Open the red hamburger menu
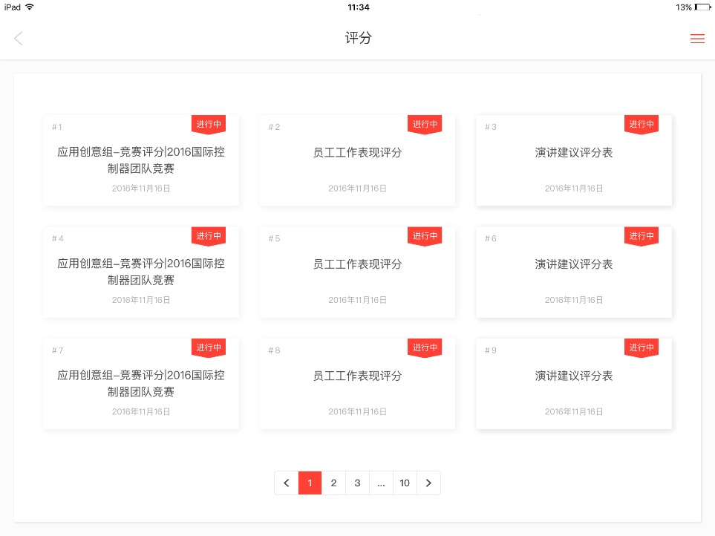Screen dimensions: 715x536 697,39
